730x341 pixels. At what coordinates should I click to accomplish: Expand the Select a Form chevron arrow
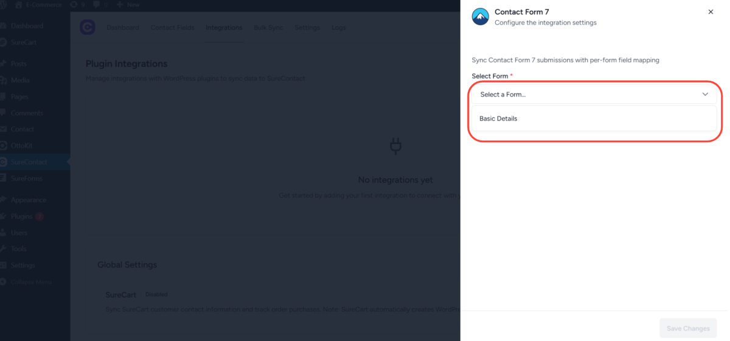(705, 94)
